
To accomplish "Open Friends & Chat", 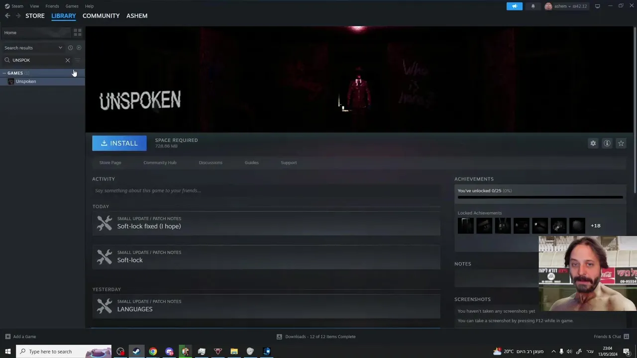I will pyautogui.click(x=611, y=337).
